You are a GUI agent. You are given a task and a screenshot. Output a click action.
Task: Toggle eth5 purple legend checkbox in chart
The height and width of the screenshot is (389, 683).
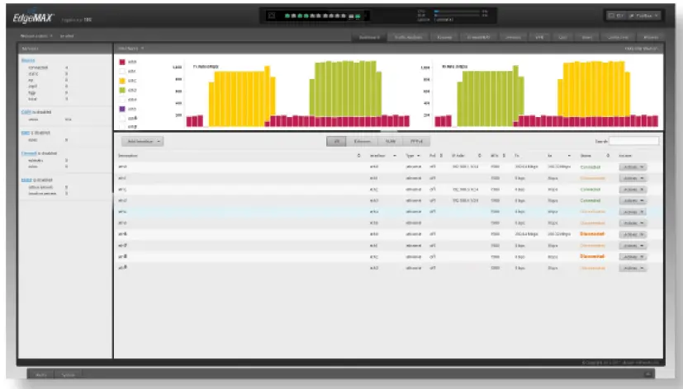pyautogui.click(x=122, y=109)
